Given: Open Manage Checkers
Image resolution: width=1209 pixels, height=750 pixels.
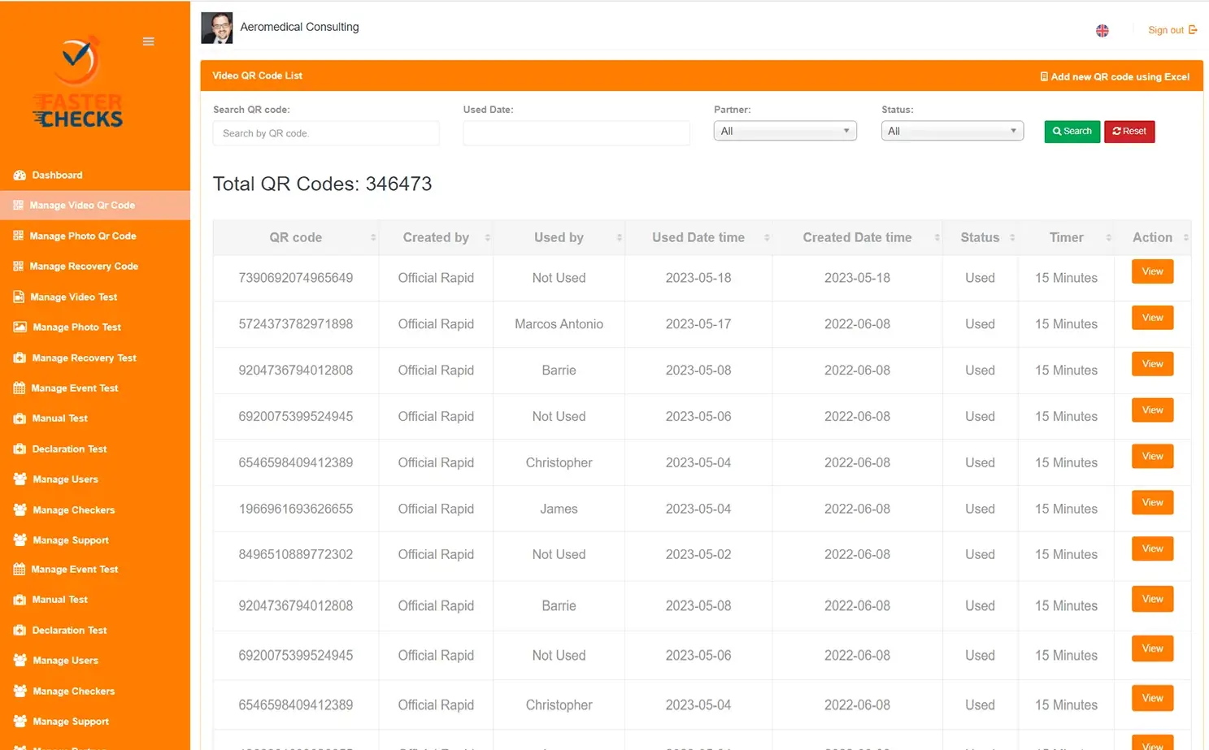Looking at the screenshot, I should tap(72, 509).
